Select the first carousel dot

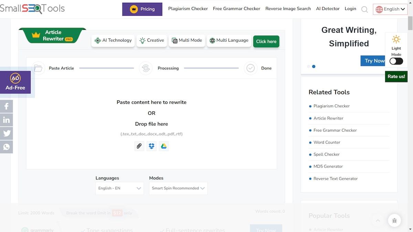(308, 66)
